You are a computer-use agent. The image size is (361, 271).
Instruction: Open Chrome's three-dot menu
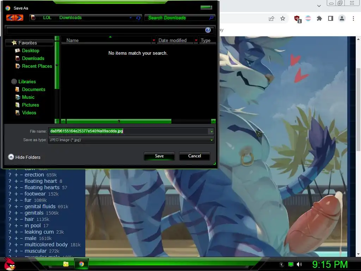pyautogui.click(x=353, y=19)
